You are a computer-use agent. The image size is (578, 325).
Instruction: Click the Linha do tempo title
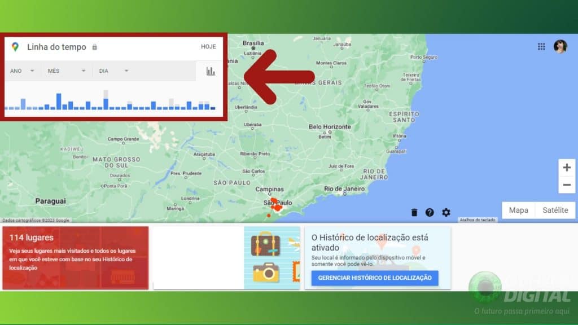point(56,47)
